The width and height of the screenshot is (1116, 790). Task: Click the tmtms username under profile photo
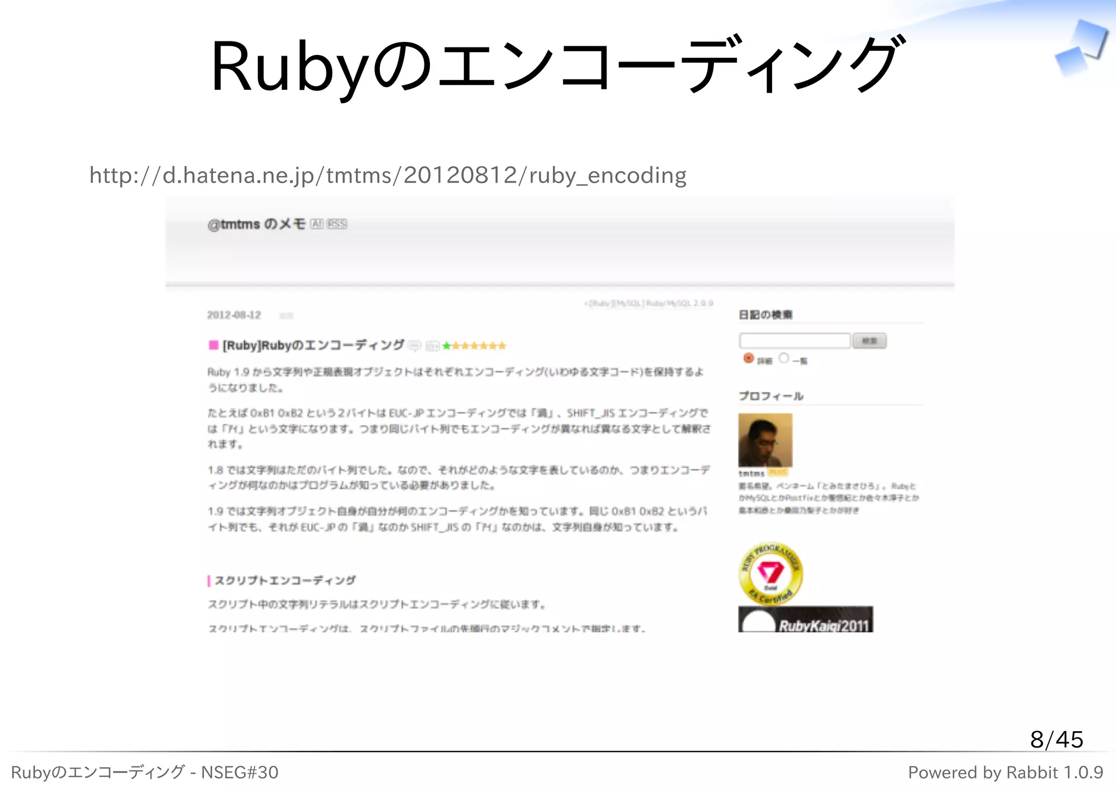coord(751,473)
